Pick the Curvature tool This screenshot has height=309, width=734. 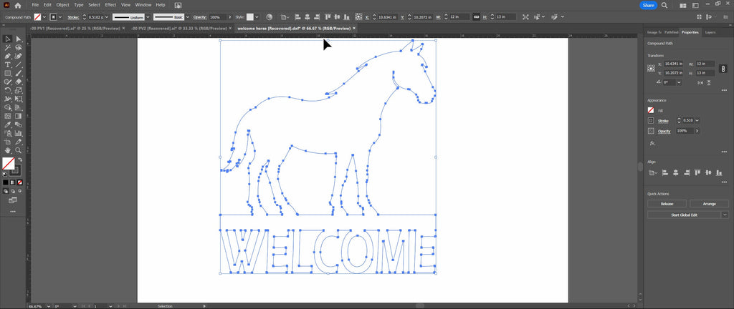[19, 56]
